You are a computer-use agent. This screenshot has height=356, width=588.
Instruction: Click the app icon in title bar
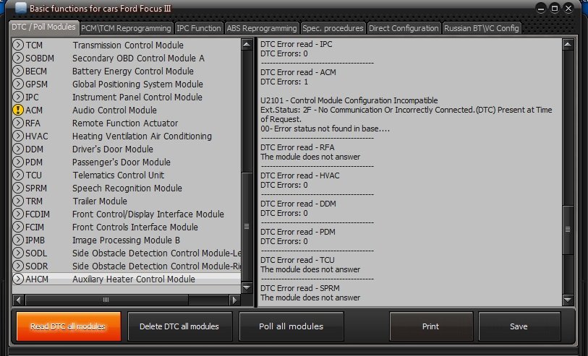(22, 8)
